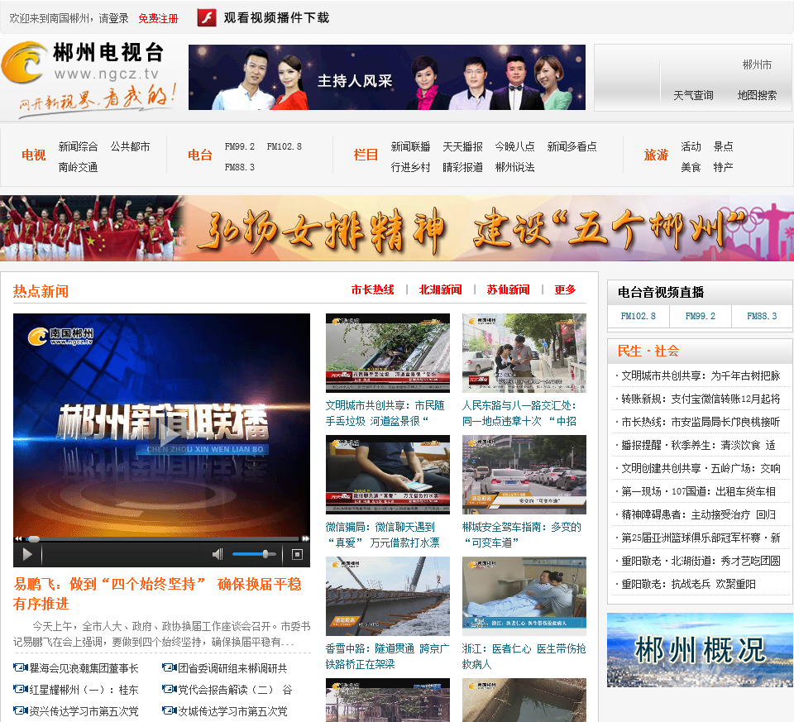Open the 新闻联播 program column
Screen dimensions: 794x722
click(x=411, y=147)
